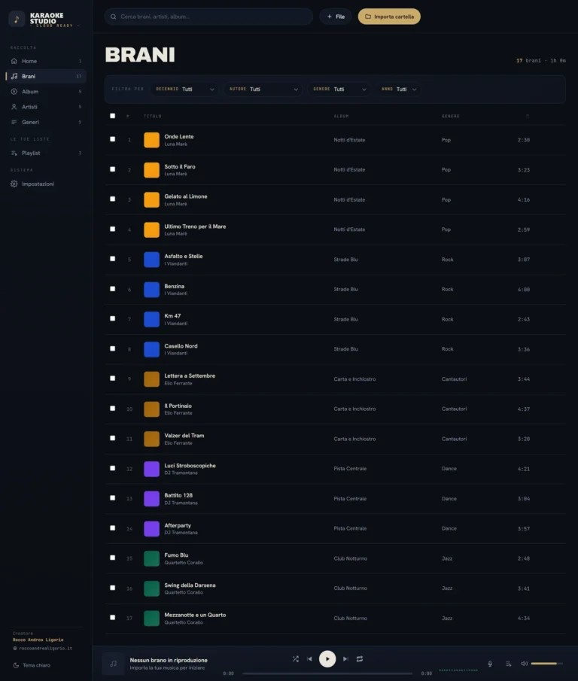Sort by the Album column header
This screenshot has height=681, width=578.
[342, 116]
